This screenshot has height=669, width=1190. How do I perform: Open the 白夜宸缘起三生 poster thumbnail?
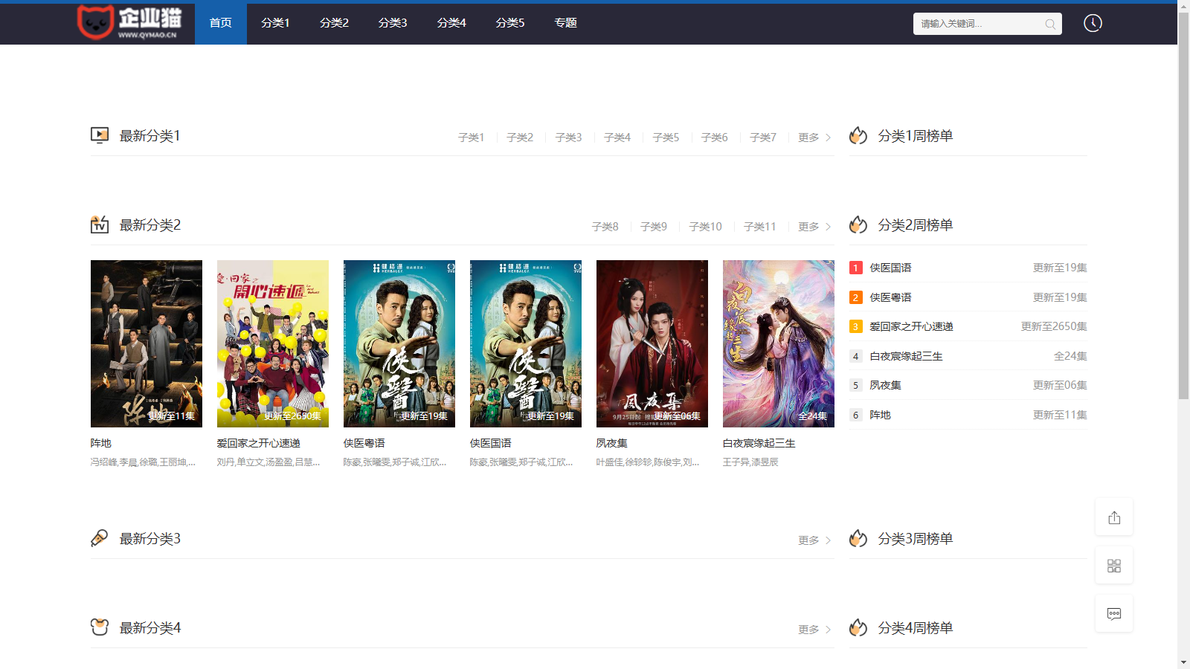pos(779,343)
